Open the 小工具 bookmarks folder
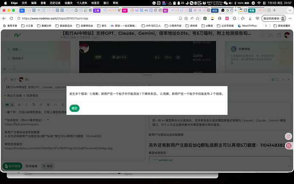Image resolution: width=294 pixels, height=184 pixels. pyautogui.click(x=27, y=26)
